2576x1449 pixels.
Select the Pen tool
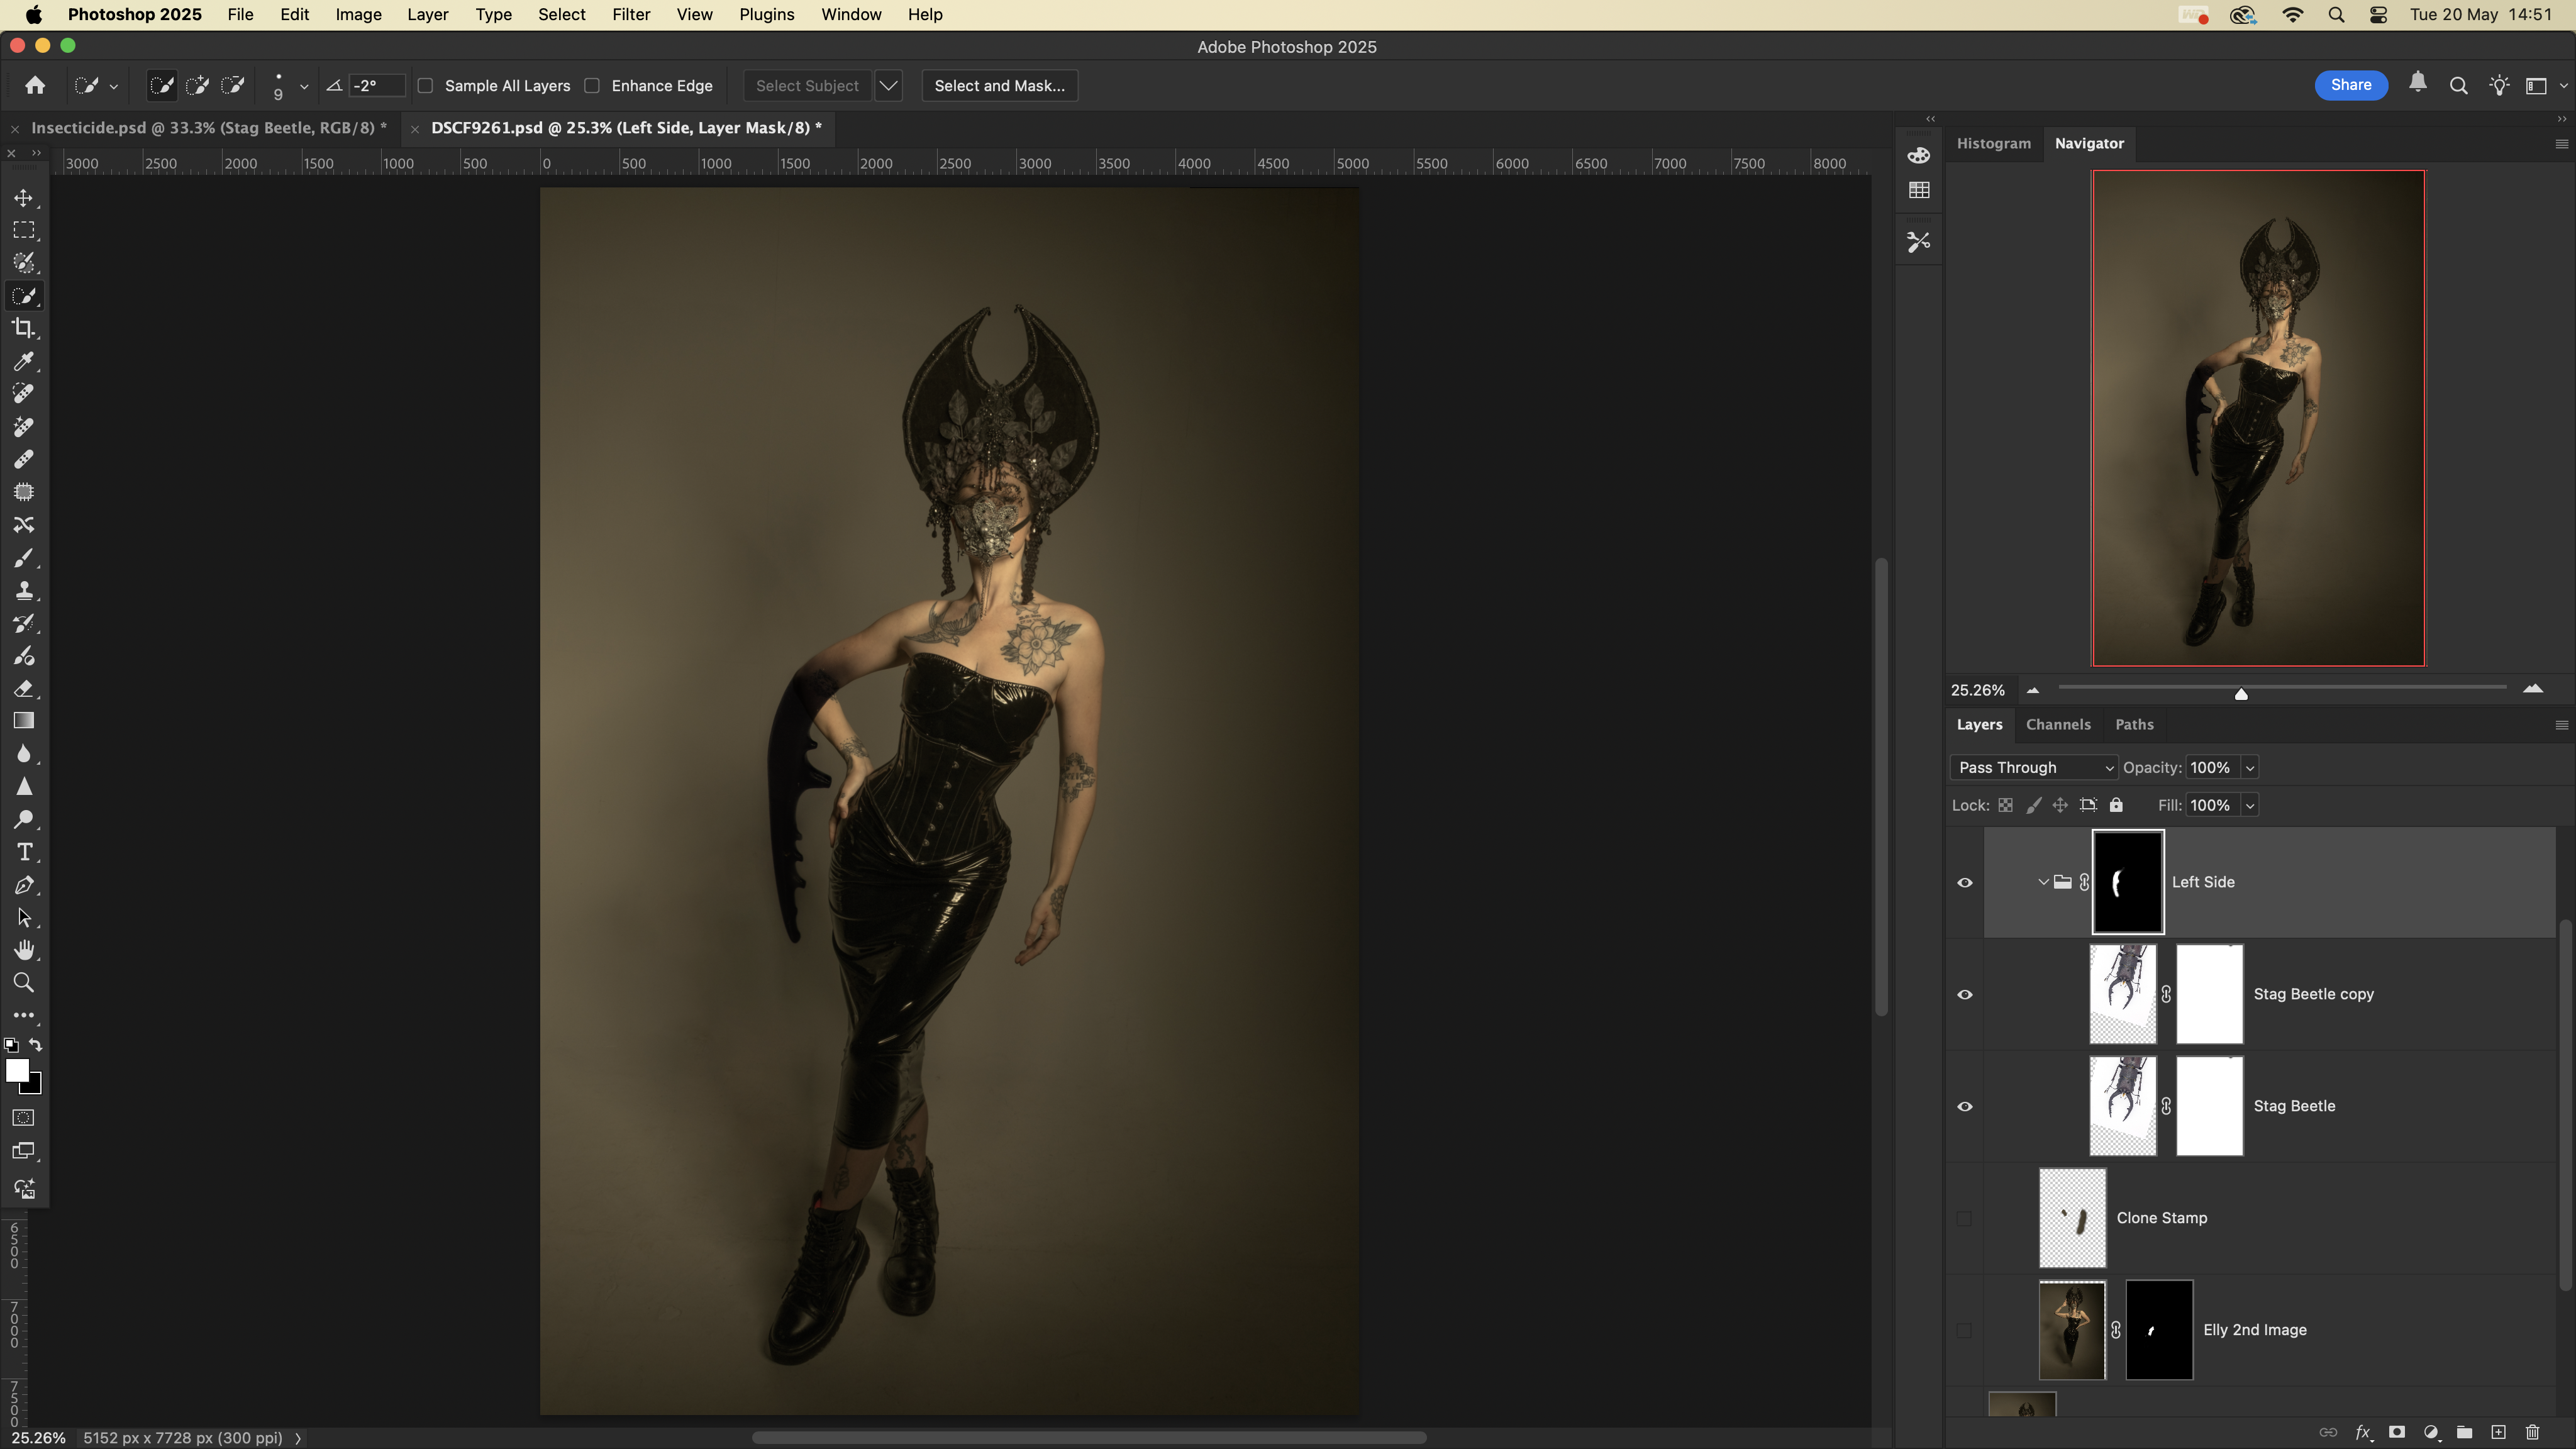coord(24,885)
